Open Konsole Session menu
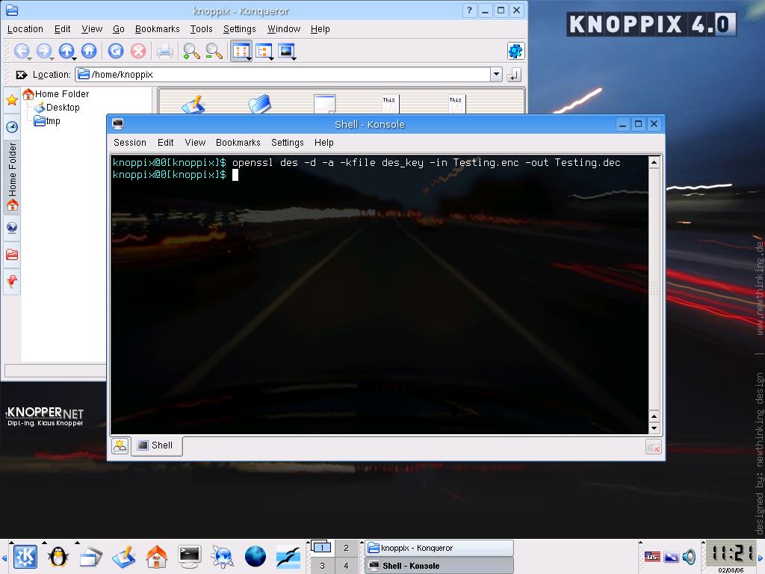 [130, 143]
